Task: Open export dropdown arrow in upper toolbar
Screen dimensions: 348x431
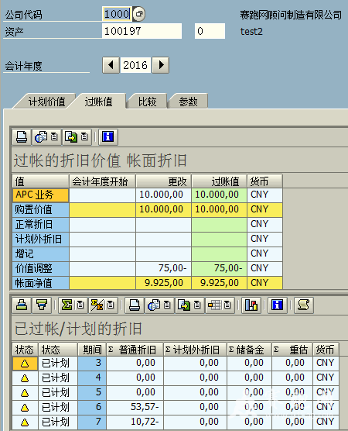Action: pos(84,136)
